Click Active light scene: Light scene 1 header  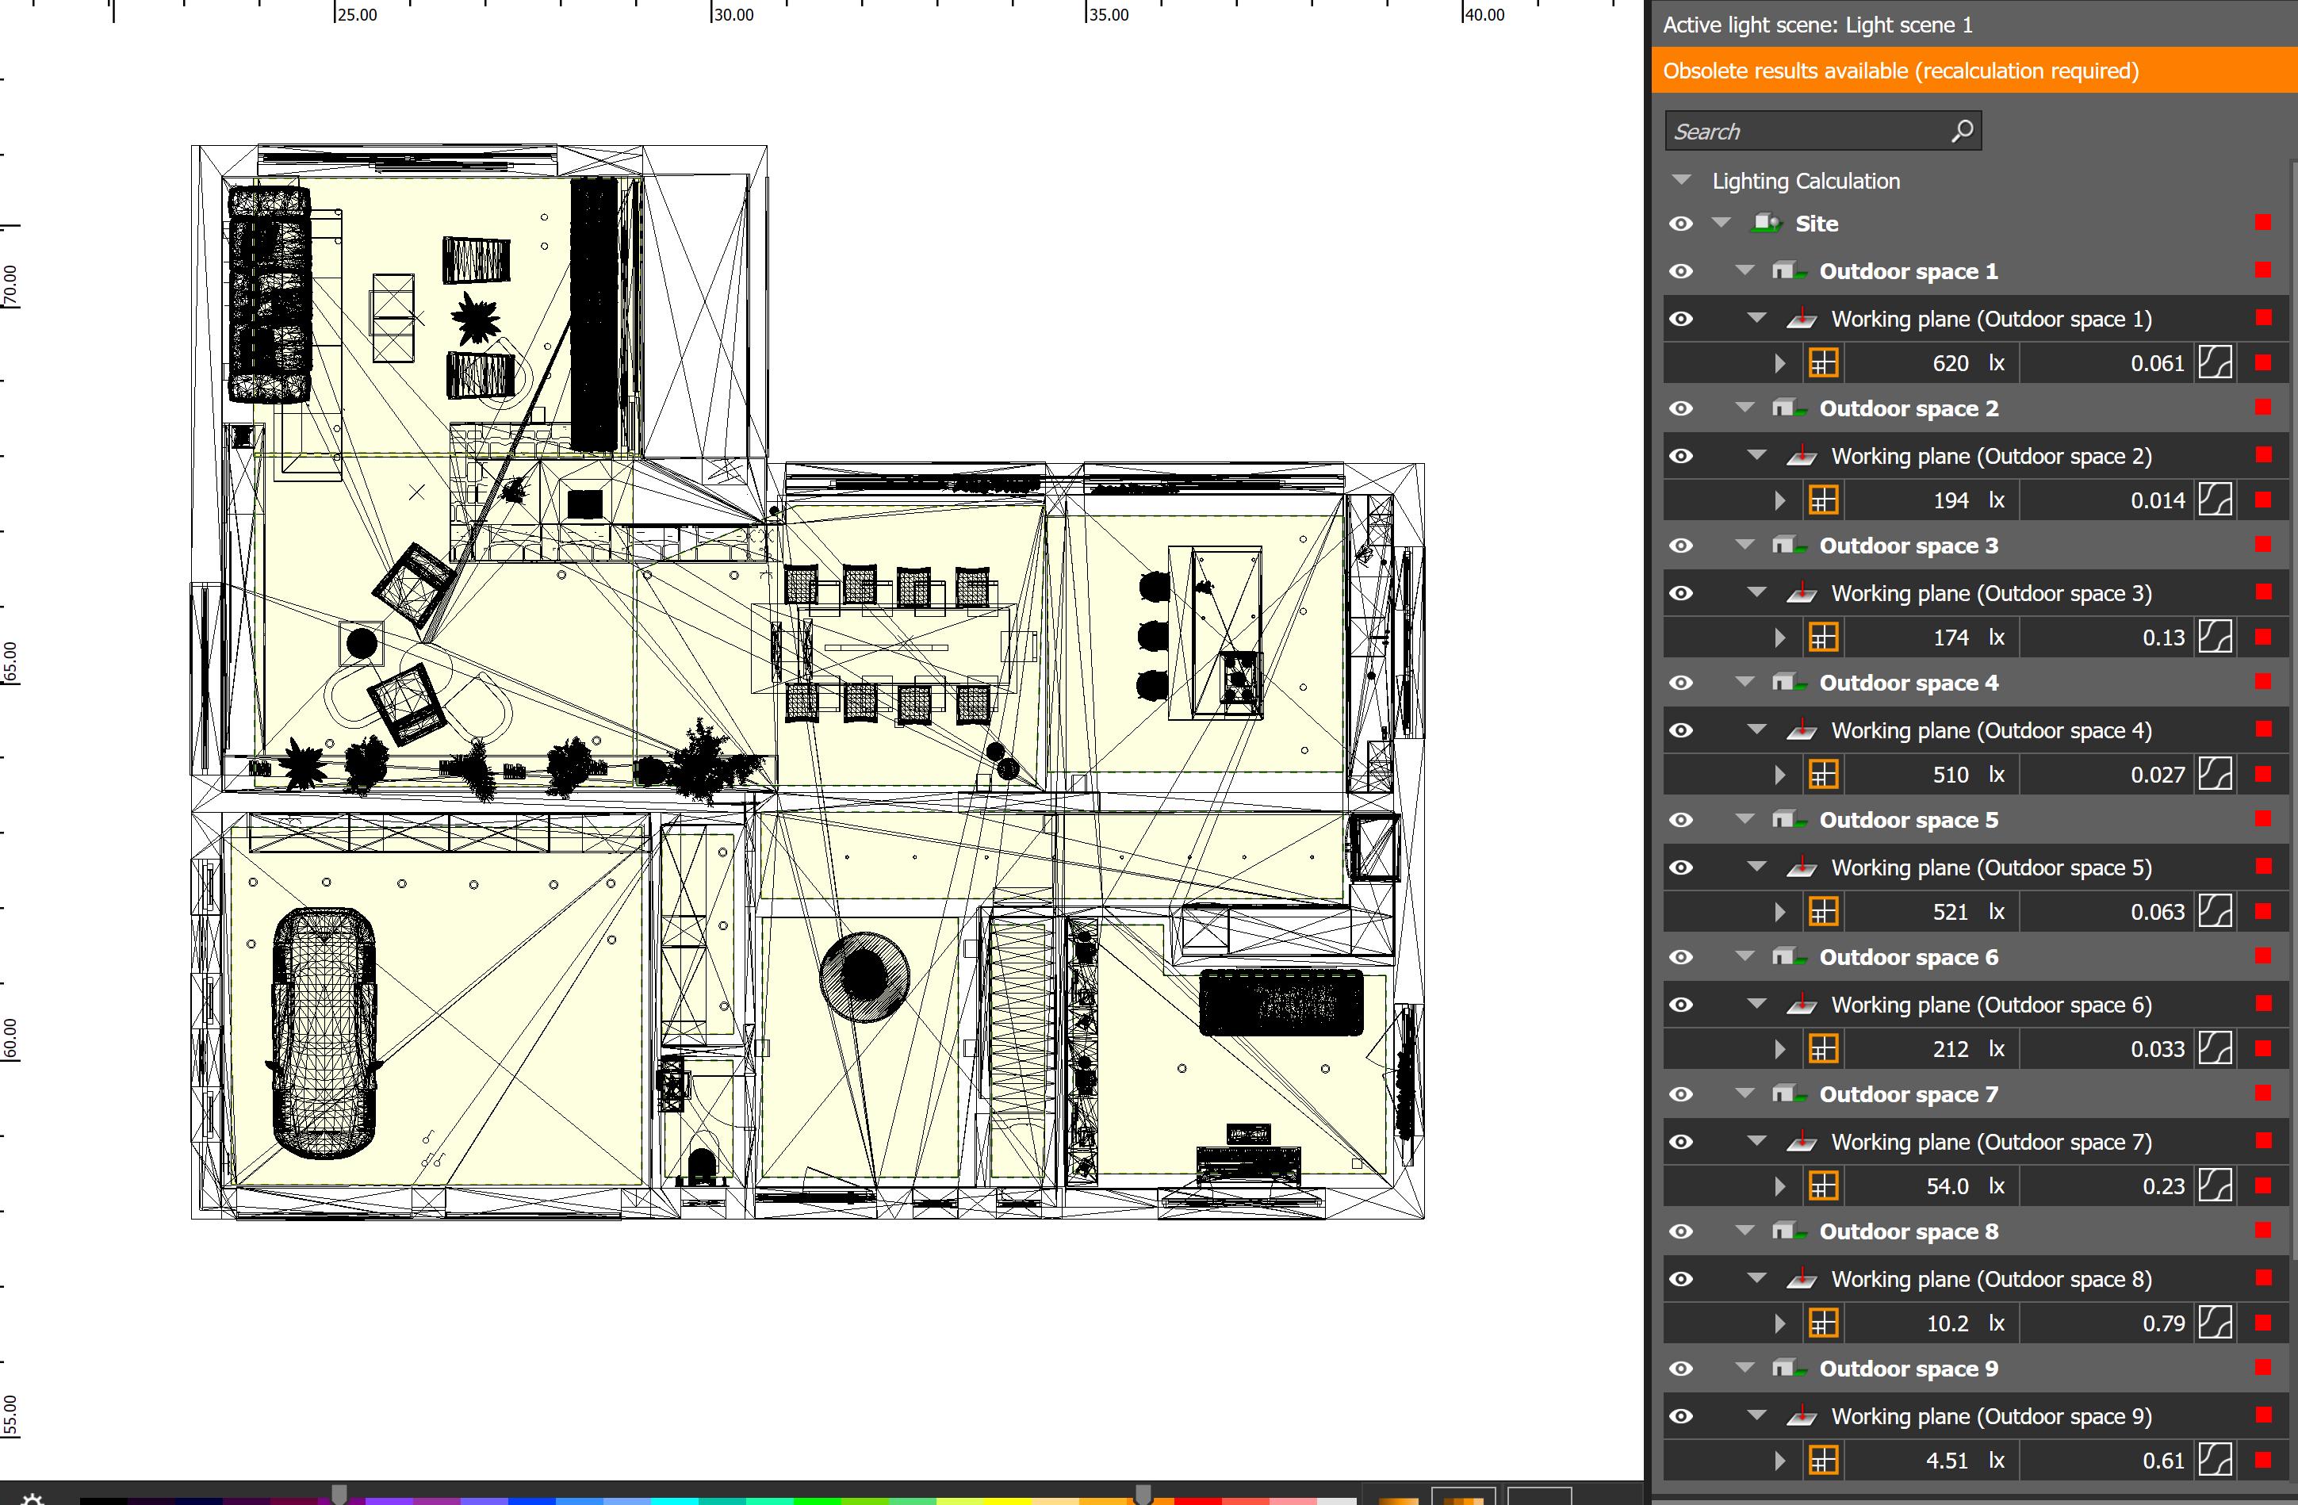point(1817,25)
